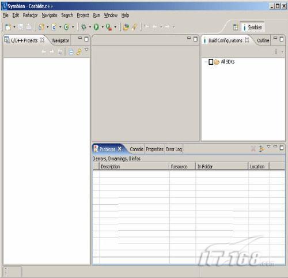The height and width of the screenshot is (278, 288).
Task: Click the green Run icon
Action: point(96,27)
